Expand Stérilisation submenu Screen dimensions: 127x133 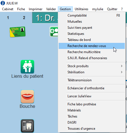click(x=92, y=72)
